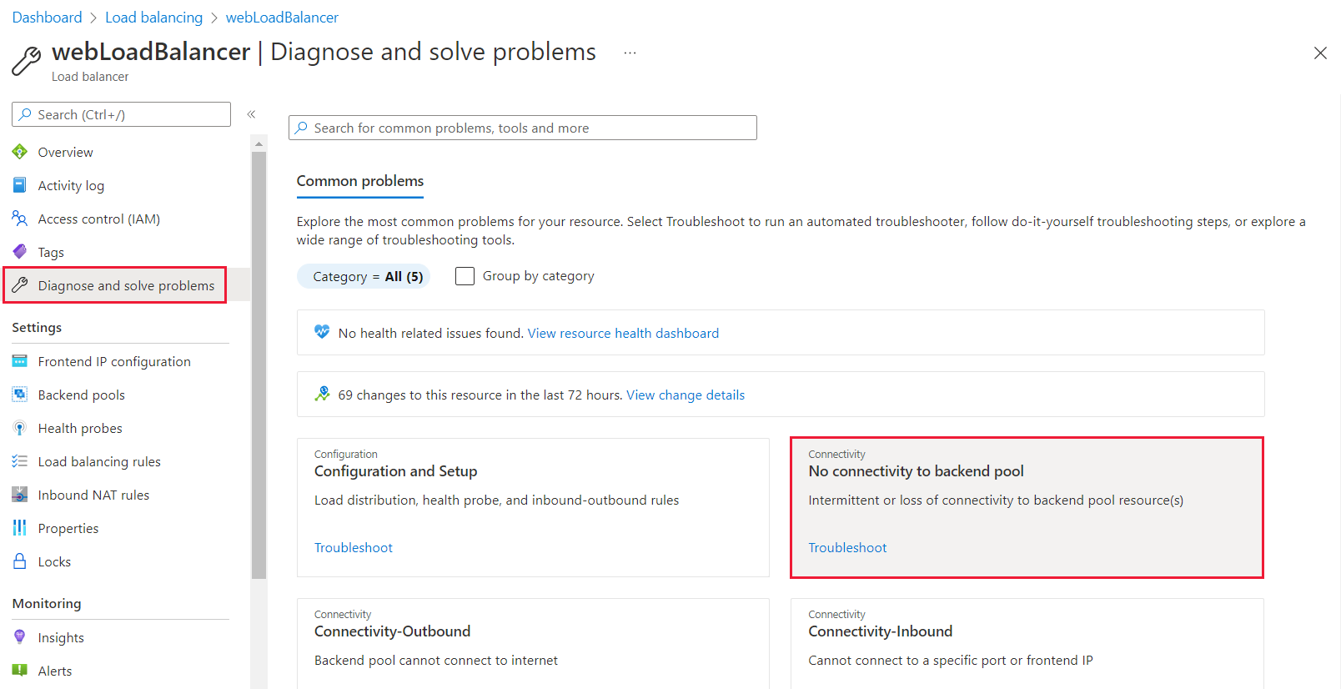Viewport: 1341px width, 689px height.
Task: Collapse the sidebar with double-chevron button
Action: [x=251, y=114]
